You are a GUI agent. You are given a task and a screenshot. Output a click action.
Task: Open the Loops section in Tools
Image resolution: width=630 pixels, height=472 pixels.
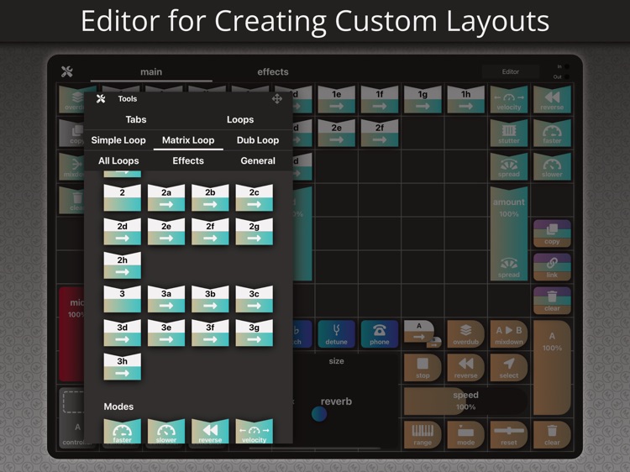pos(240,119)
